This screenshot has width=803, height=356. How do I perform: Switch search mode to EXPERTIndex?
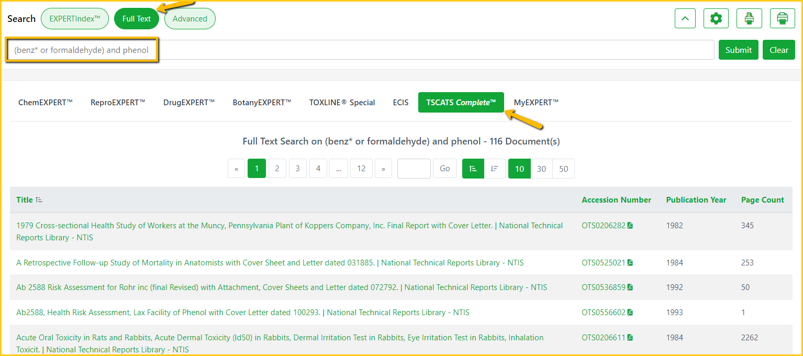coord(74,19)
